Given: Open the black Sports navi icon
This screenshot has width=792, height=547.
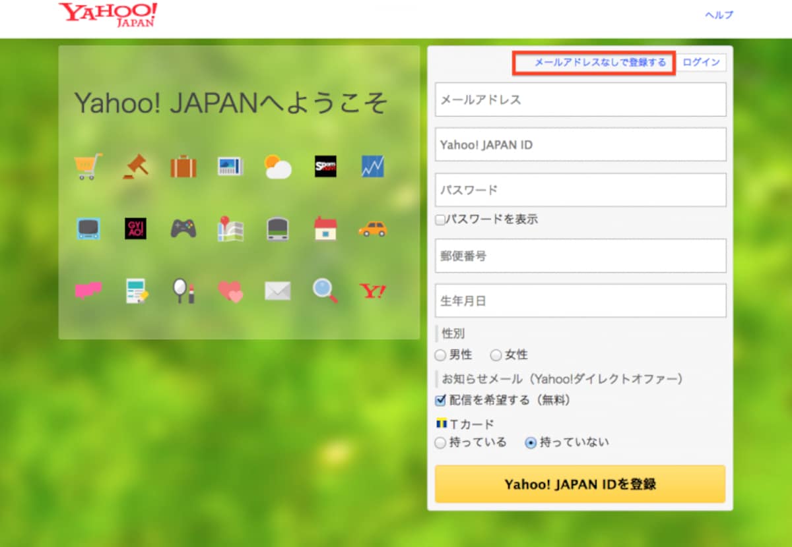Looking at the screenshot, I should (x=325, y=166).
